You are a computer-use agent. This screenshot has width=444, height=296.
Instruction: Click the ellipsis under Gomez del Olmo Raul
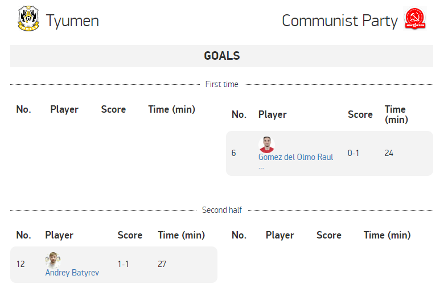[x=261, y=168]
